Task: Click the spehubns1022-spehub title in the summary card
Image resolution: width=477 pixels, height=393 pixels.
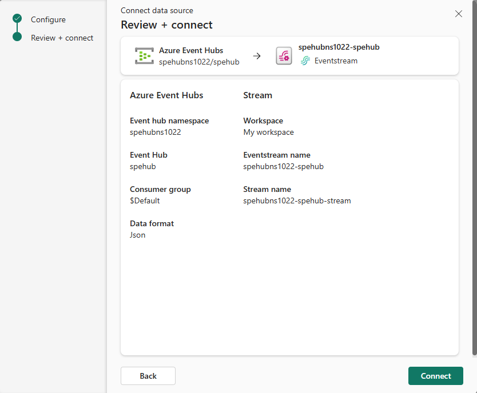Action: [x=339, y=47]
